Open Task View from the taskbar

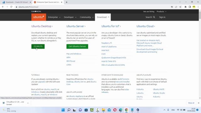coord(74,110)
